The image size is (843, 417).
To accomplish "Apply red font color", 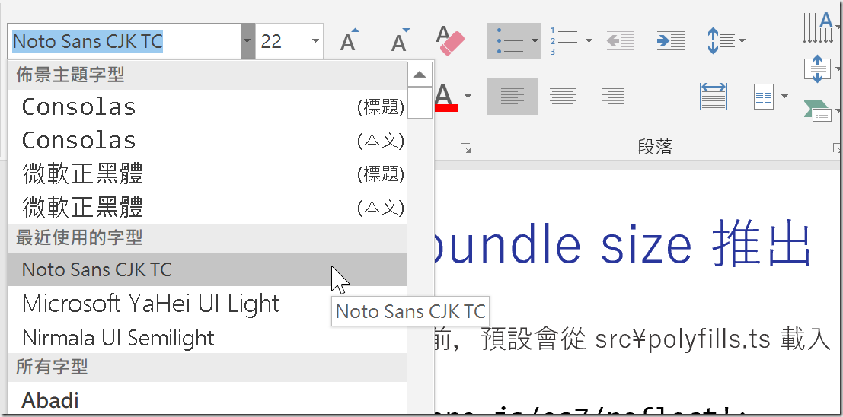I will tap(446, 98).
